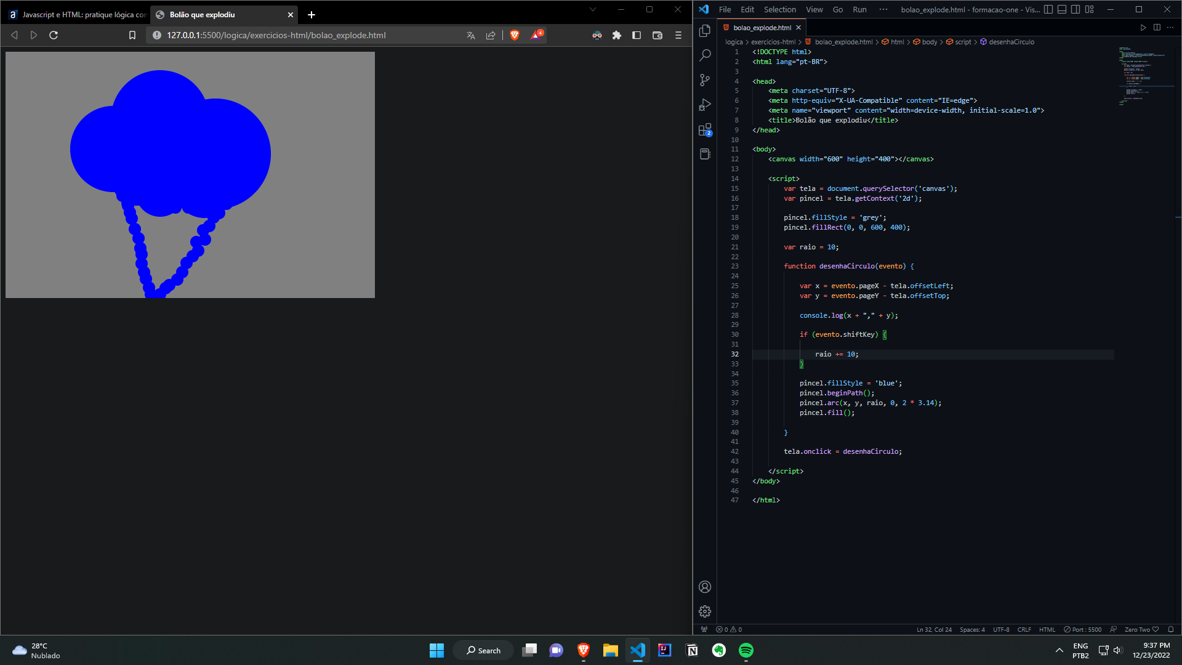Select the Run menu in VS Code

859,9
